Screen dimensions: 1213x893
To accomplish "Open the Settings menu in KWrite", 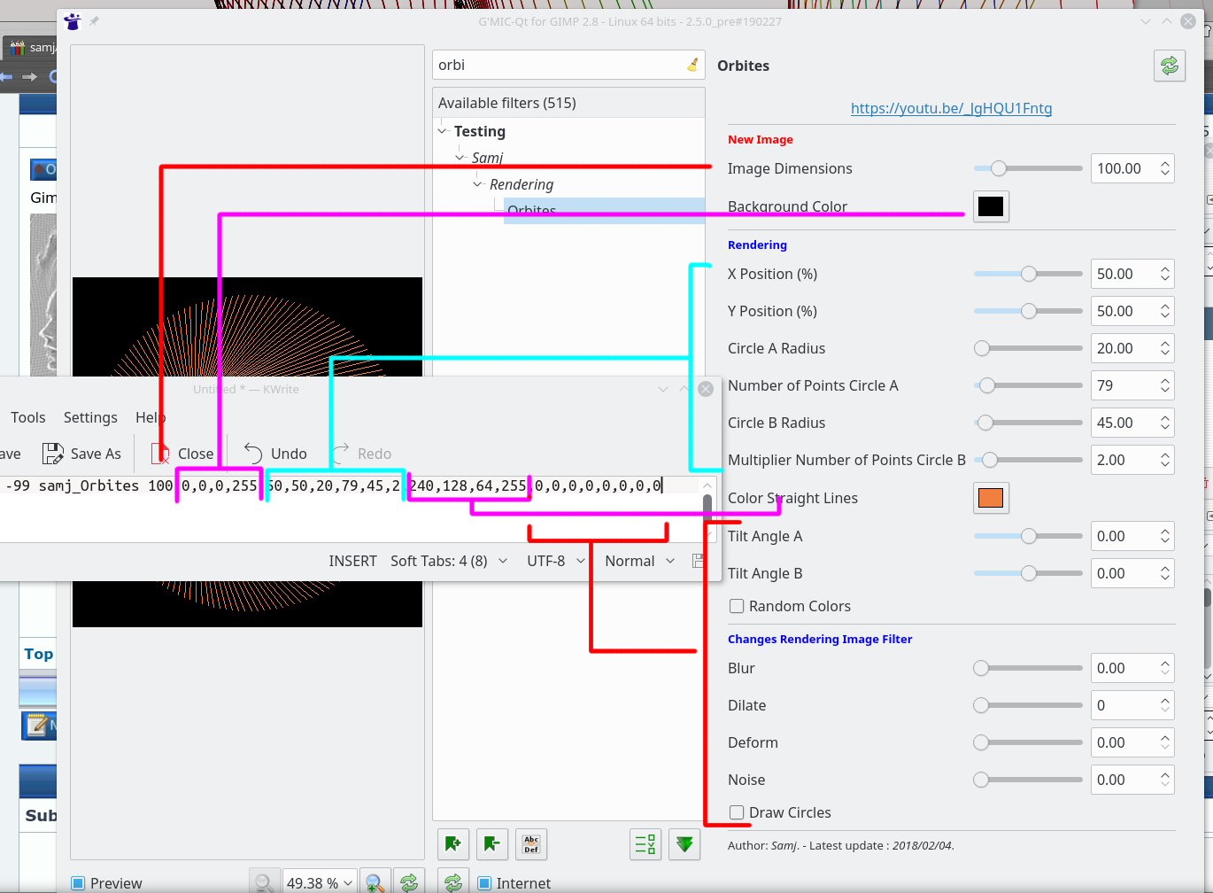I will [x=90, y=417].
